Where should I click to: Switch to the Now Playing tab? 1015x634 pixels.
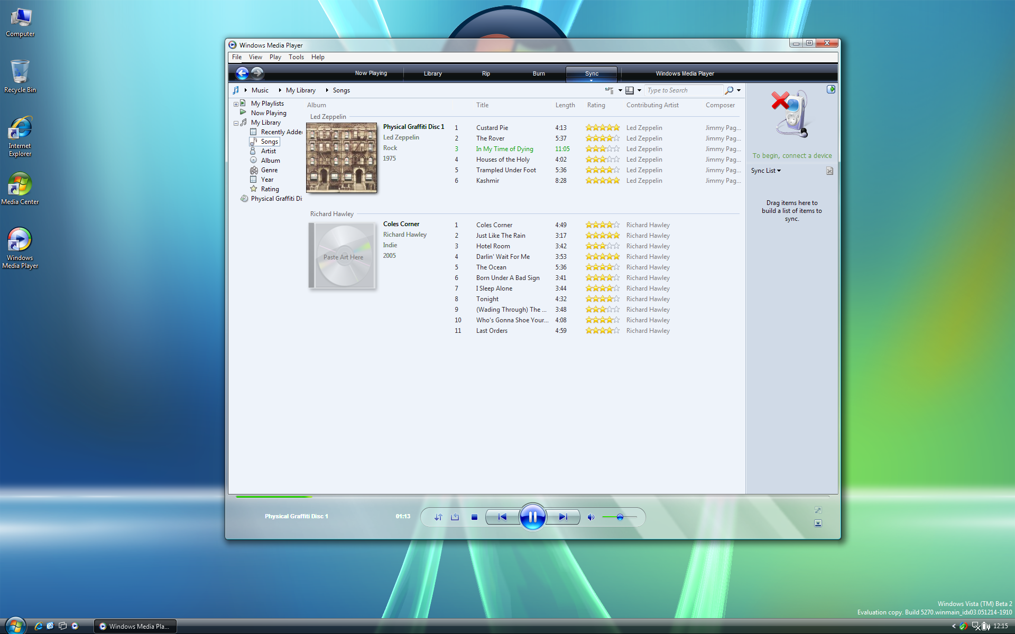click(x=371, y=73)
